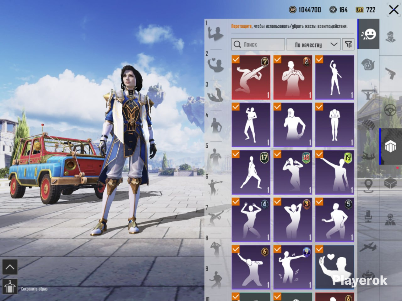Select the emote with green badge 18
The width and height of the screenshot is (402, 301).
pos(293,172)
